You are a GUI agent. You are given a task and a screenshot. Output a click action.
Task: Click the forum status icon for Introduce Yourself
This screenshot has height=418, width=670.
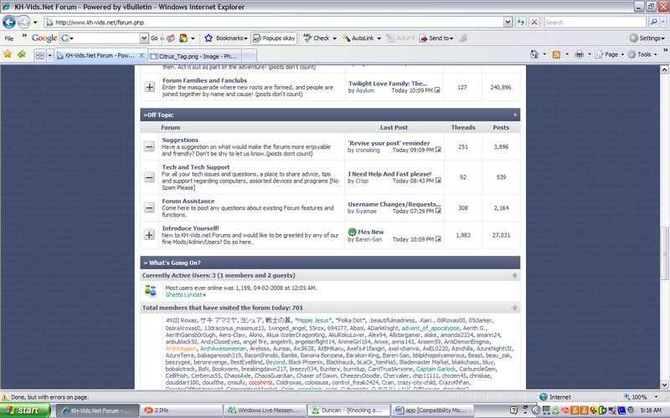[149, 235]
